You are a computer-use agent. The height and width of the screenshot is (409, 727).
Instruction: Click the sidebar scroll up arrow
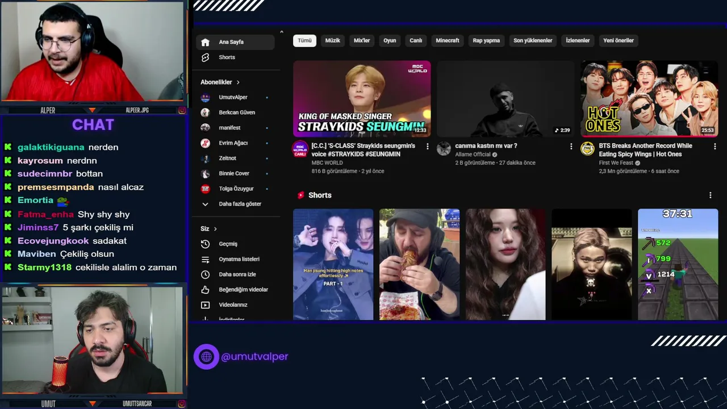click(282, 32)
